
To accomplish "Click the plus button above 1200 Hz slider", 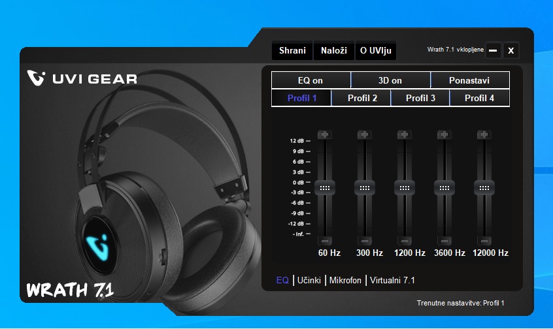I will click(404, 134).
